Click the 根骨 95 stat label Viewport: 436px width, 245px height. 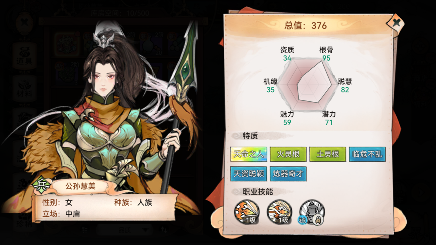pos(326,54)
